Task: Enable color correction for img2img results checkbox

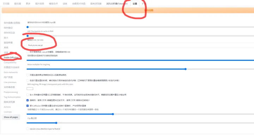Action: coord(28,75)
